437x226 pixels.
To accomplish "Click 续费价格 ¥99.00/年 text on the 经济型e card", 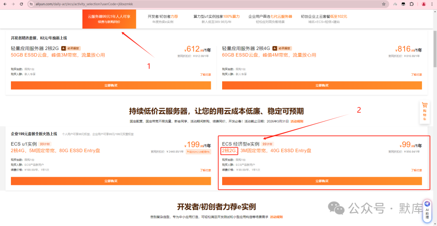I will [x=241, y=170].
